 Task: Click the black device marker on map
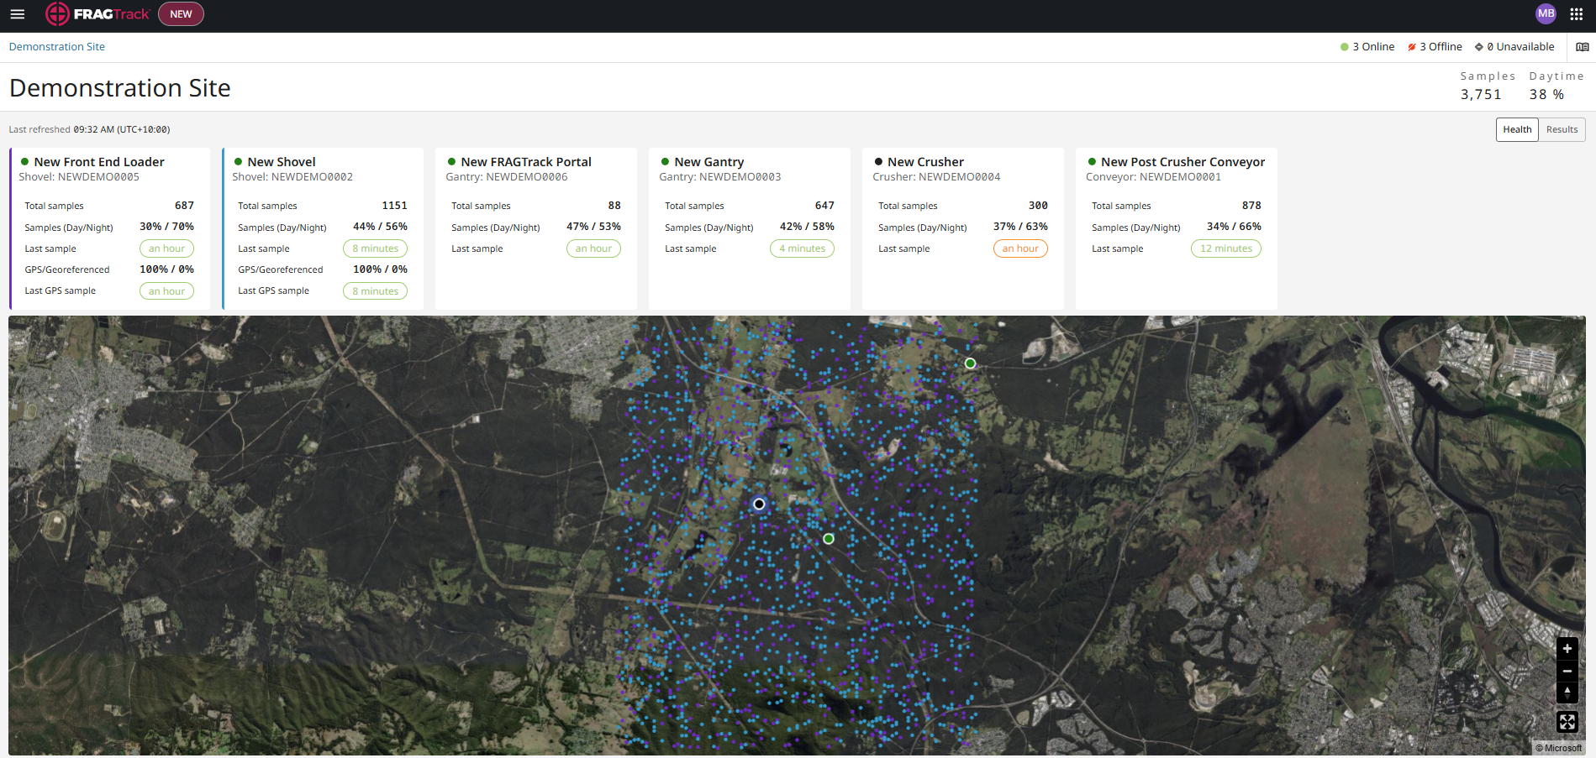pos(759,504)
